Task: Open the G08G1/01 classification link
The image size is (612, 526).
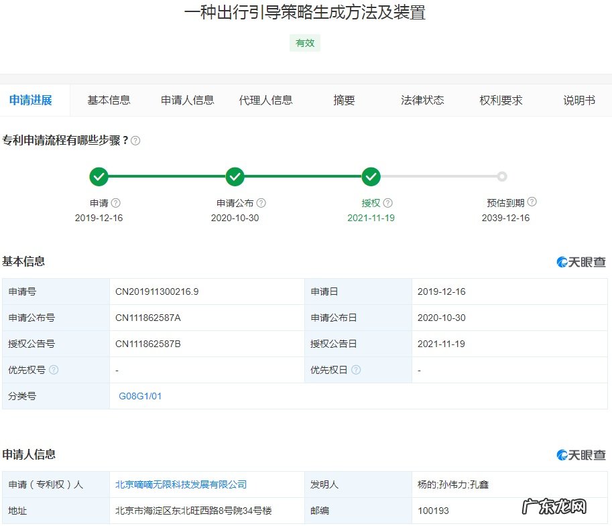Action: (139, 395)
